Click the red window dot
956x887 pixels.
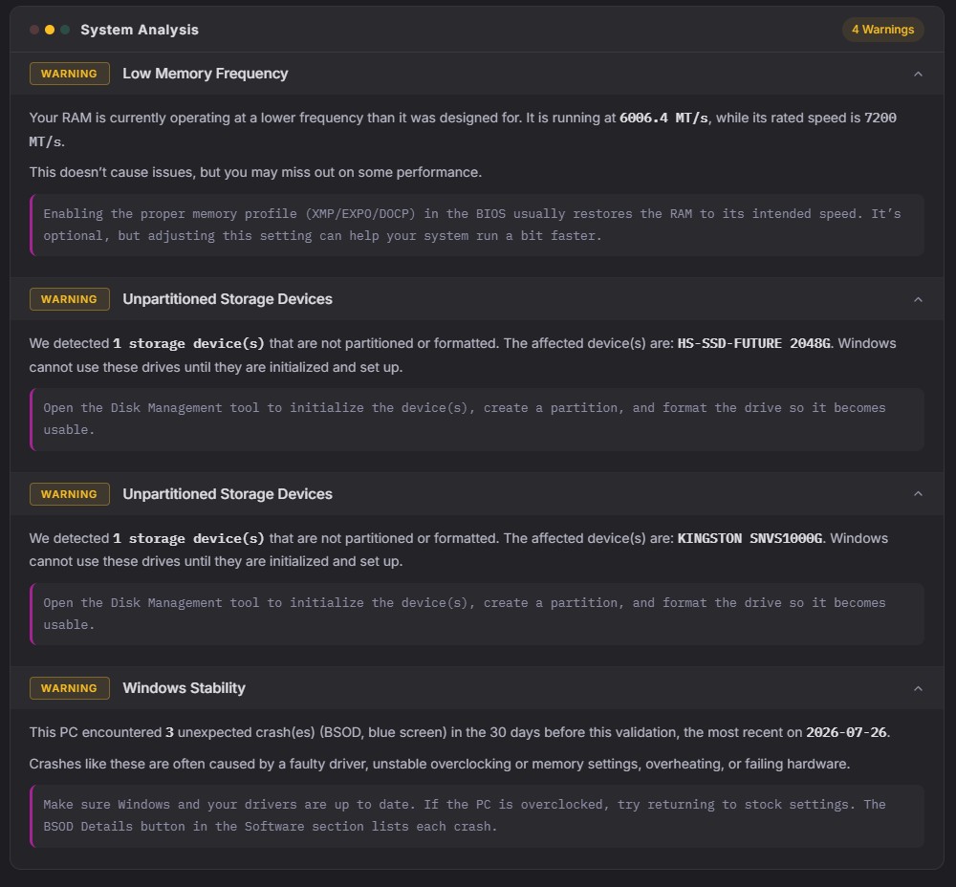point(34,30)
